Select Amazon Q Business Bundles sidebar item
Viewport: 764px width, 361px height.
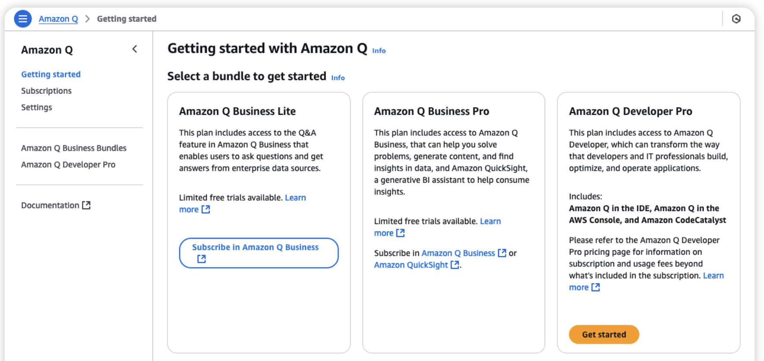click(73, 148)
